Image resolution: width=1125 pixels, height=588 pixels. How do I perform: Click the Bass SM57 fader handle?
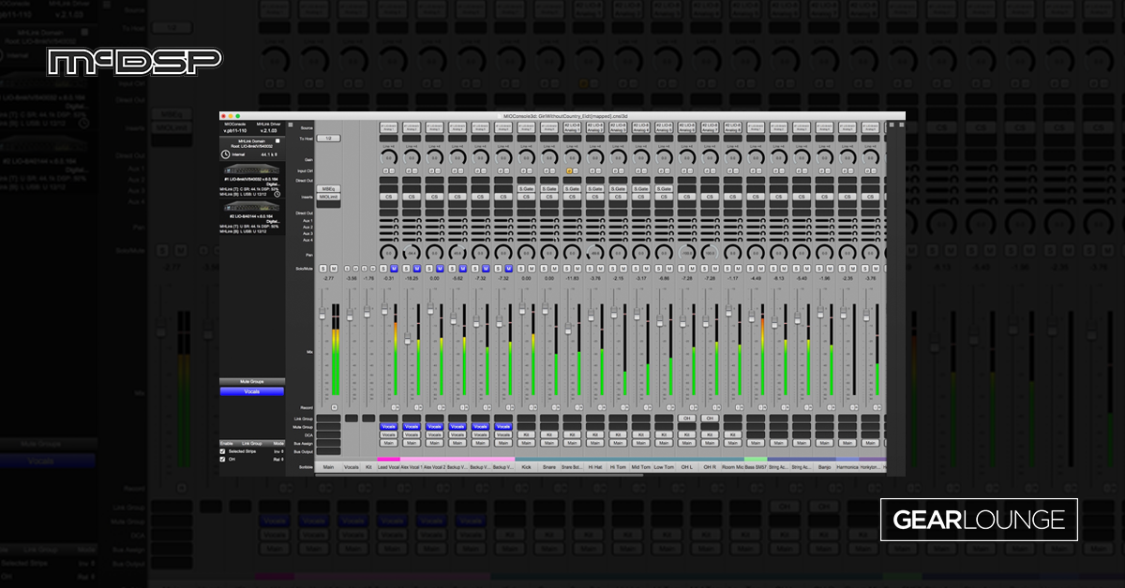(752, 316)
